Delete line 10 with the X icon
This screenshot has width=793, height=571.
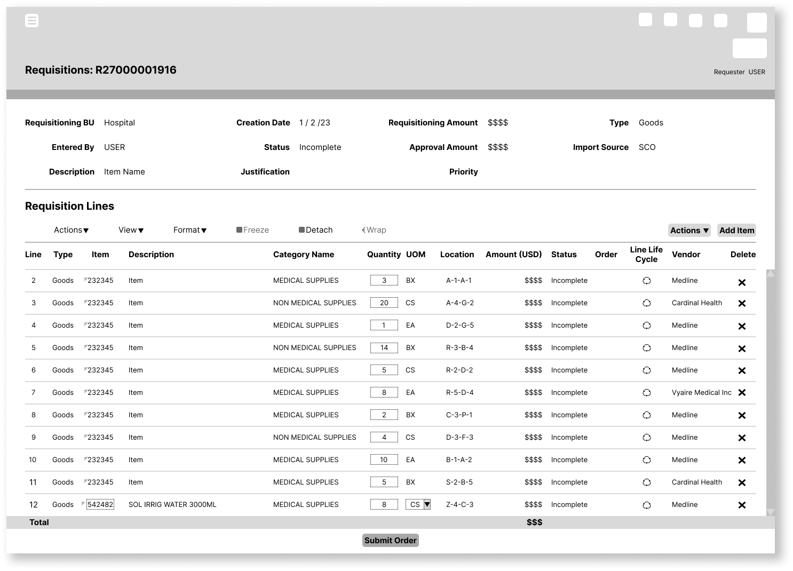[742, 460]
